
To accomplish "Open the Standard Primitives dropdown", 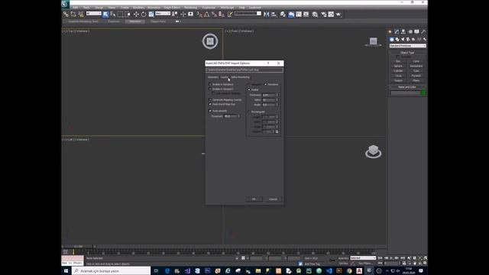I will pyautogui.click(x=407, y=46).
